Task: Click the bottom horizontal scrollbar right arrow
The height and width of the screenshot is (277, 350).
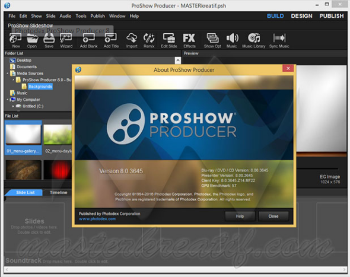Action: tap(344, 269)
